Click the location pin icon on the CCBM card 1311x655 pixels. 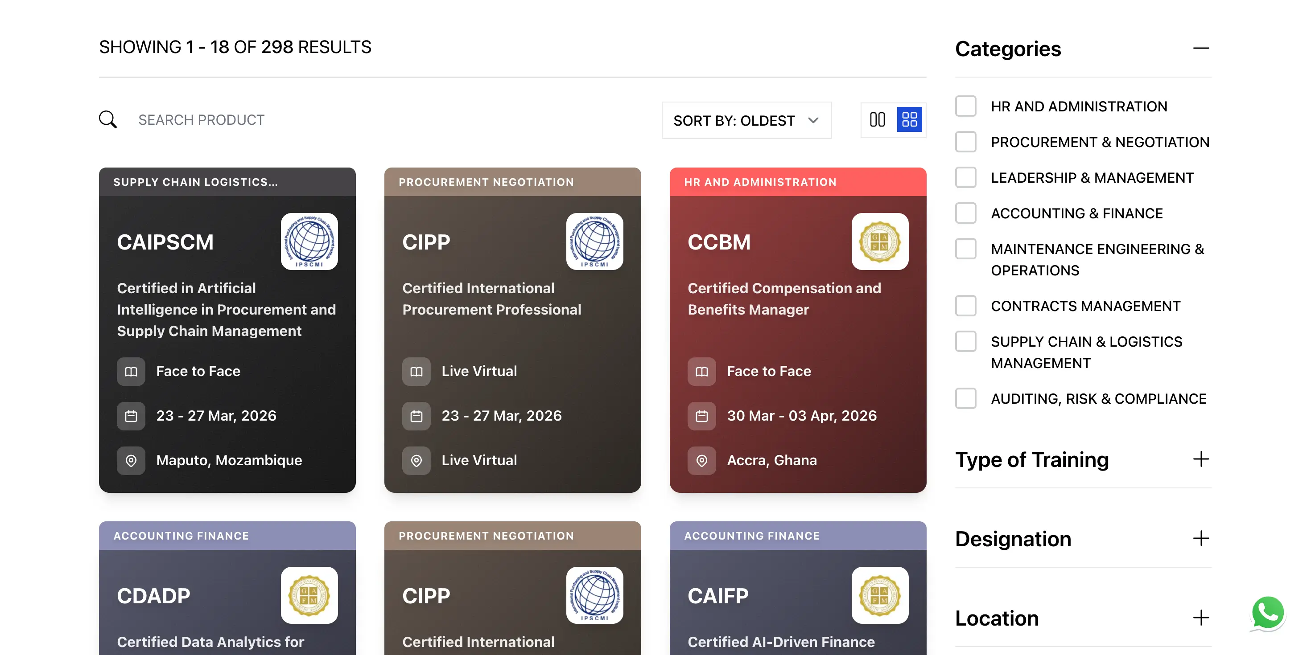point(702,460)
